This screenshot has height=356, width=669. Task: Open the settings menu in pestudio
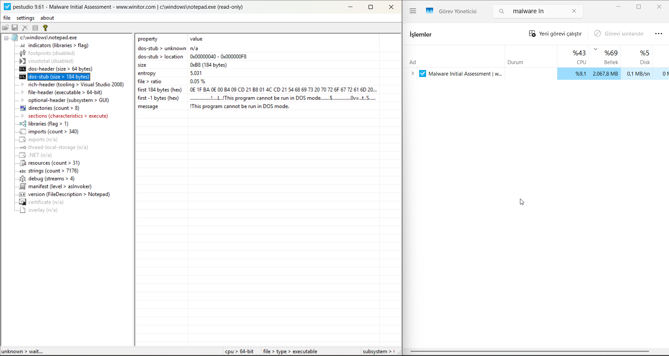pyautogui.click(x=25, y=18)
